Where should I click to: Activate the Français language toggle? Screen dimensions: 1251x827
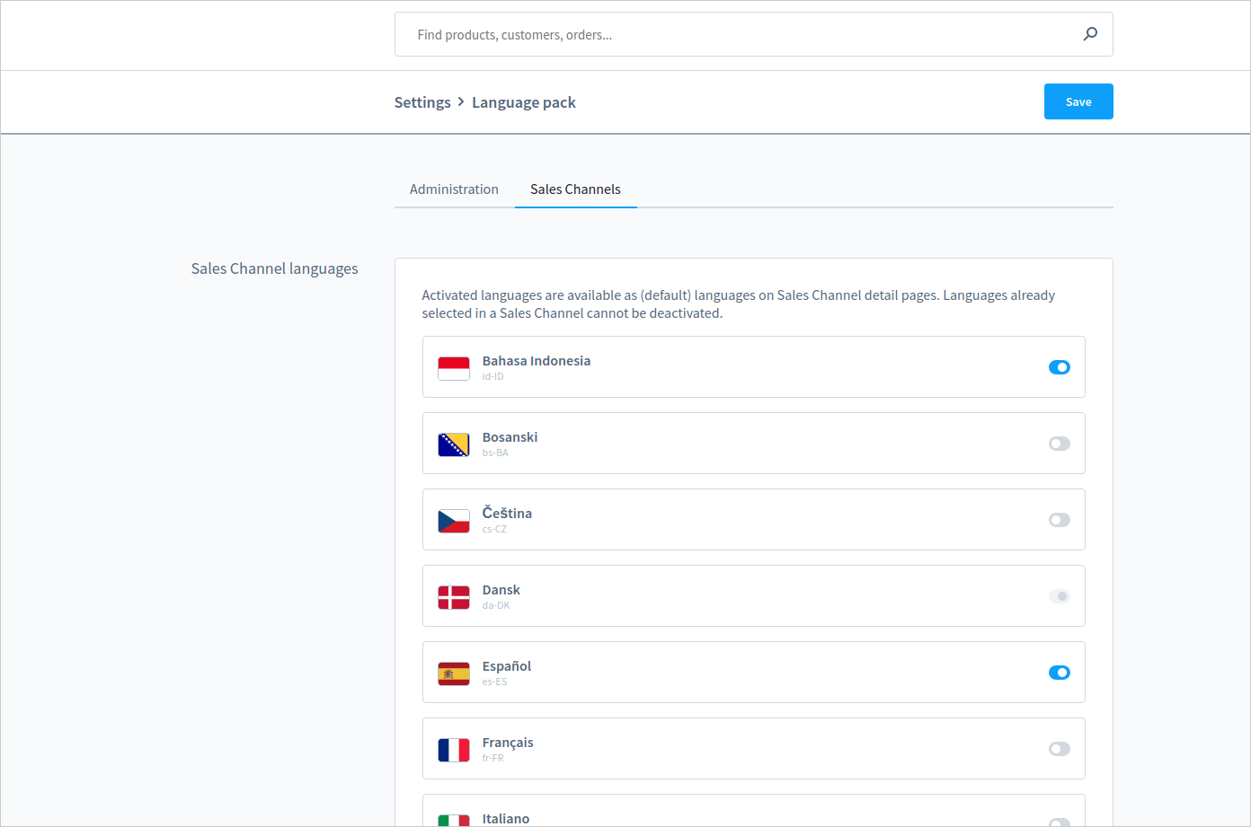[x=1060, y=749]
